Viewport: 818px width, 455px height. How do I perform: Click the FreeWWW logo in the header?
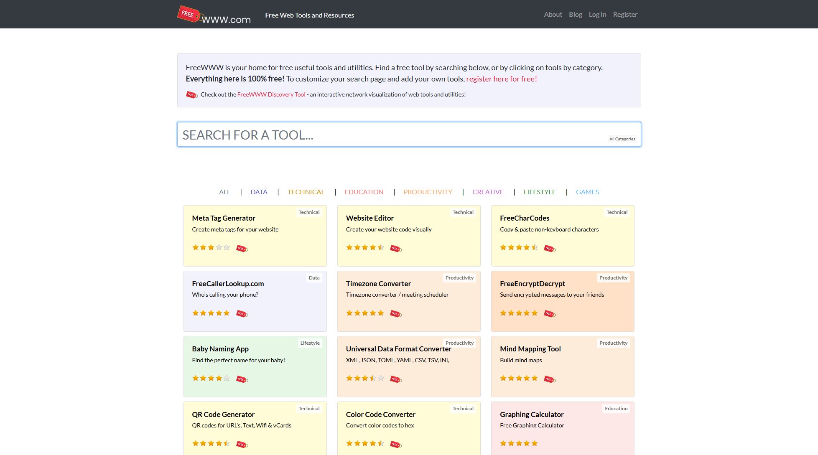(x=214, y=15)
